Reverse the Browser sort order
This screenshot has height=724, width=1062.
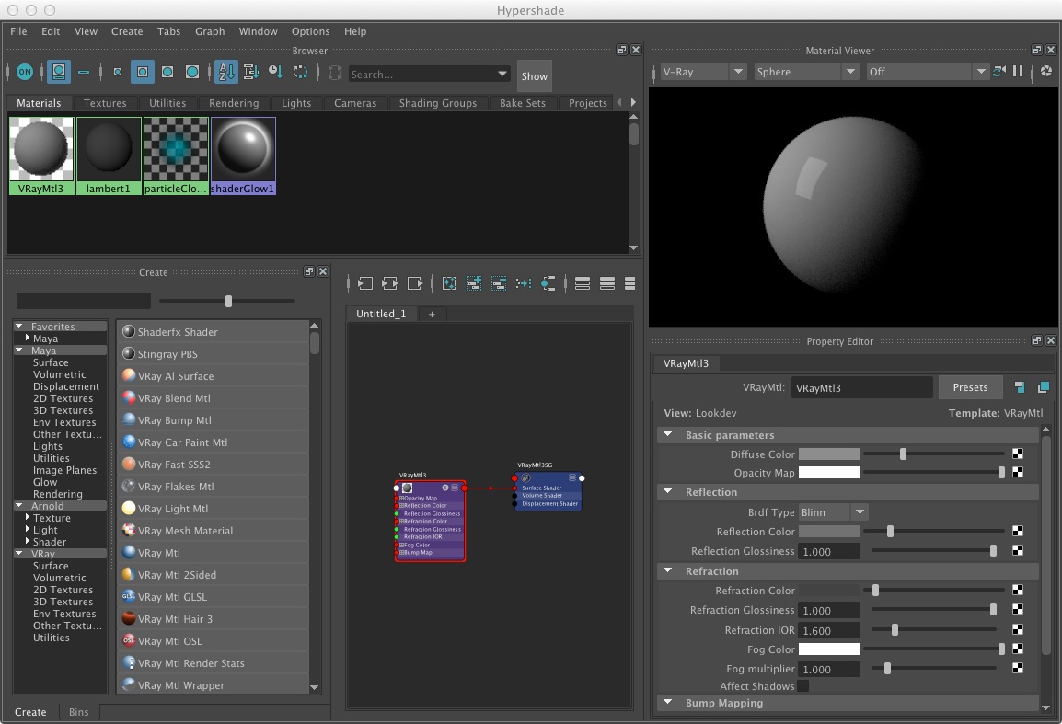[300, 72]
